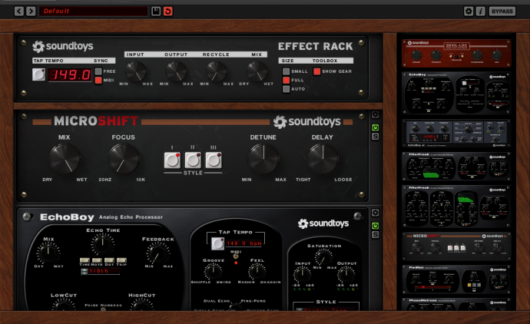Select EchoBoy TIME mode button

(x=84, y=260)
